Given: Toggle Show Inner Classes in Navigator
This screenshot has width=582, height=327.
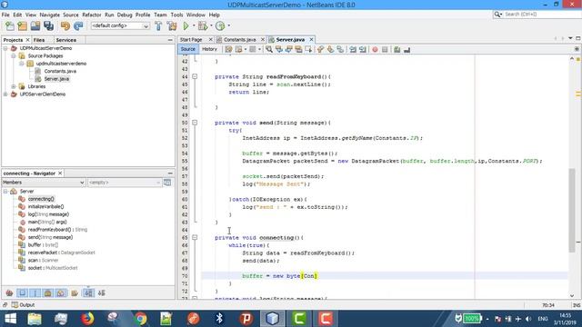Looking at the screenshot, I should click(61, 292).
